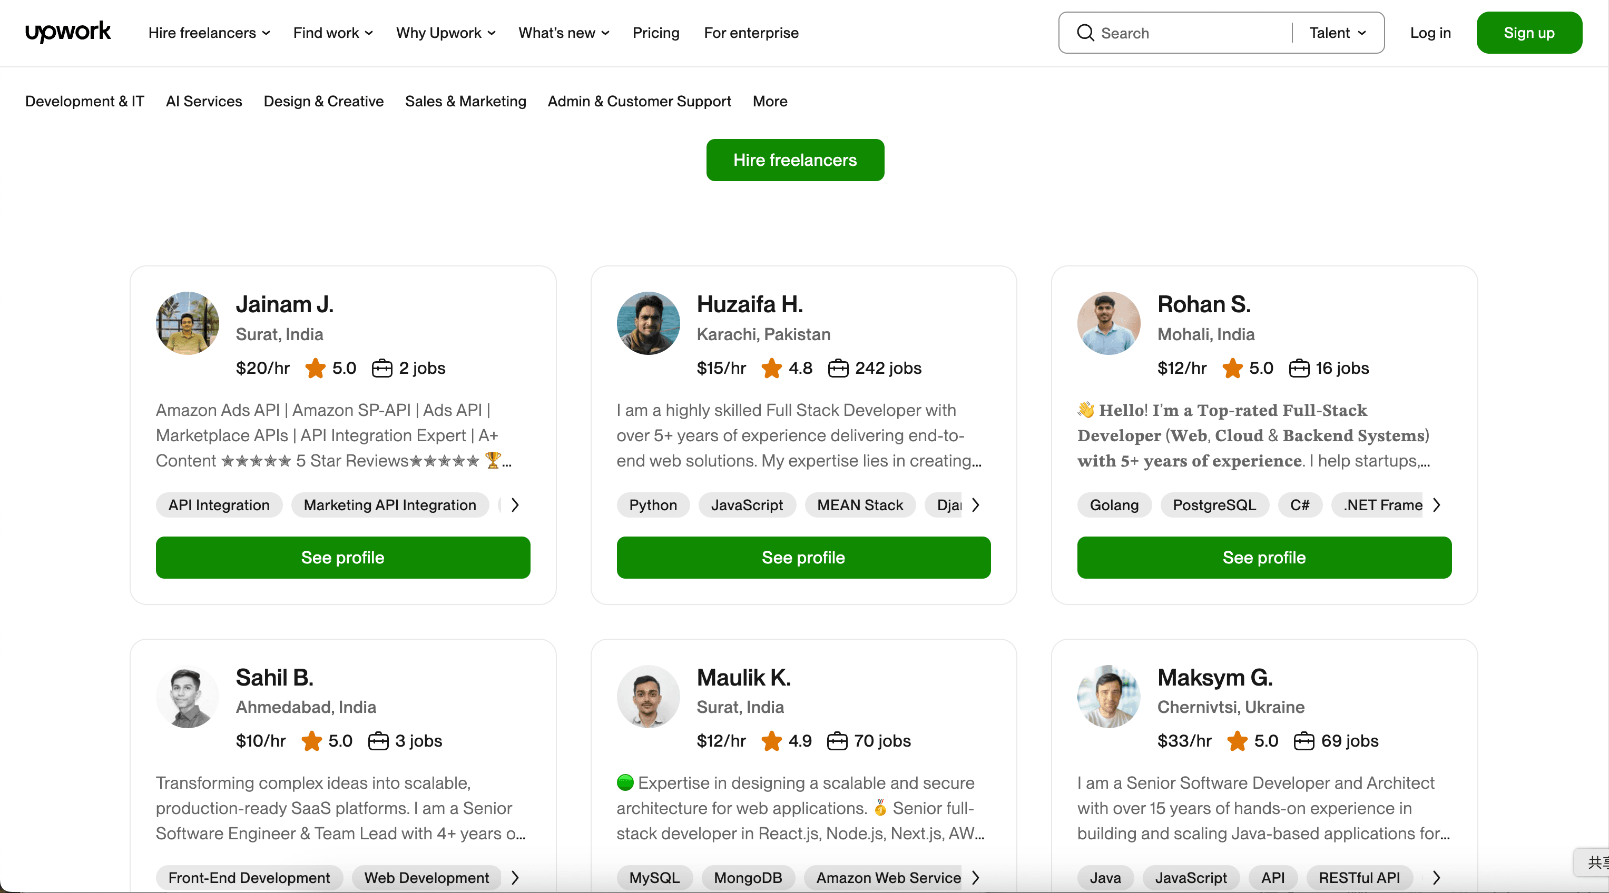Click the briefcase icon next to 70 jobs on Maulik K.'s card
Screen dimensions: 1609x893
point(837,741)
